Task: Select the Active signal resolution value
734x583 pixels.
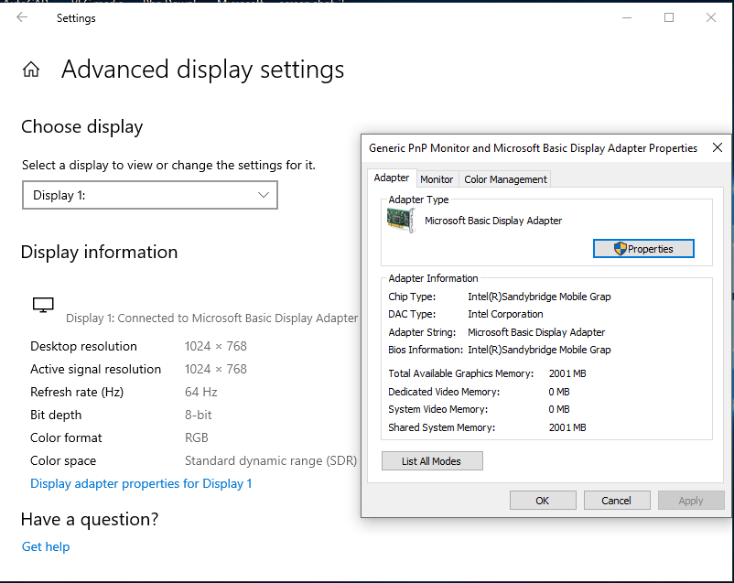Action: click(x=216, y=369)
